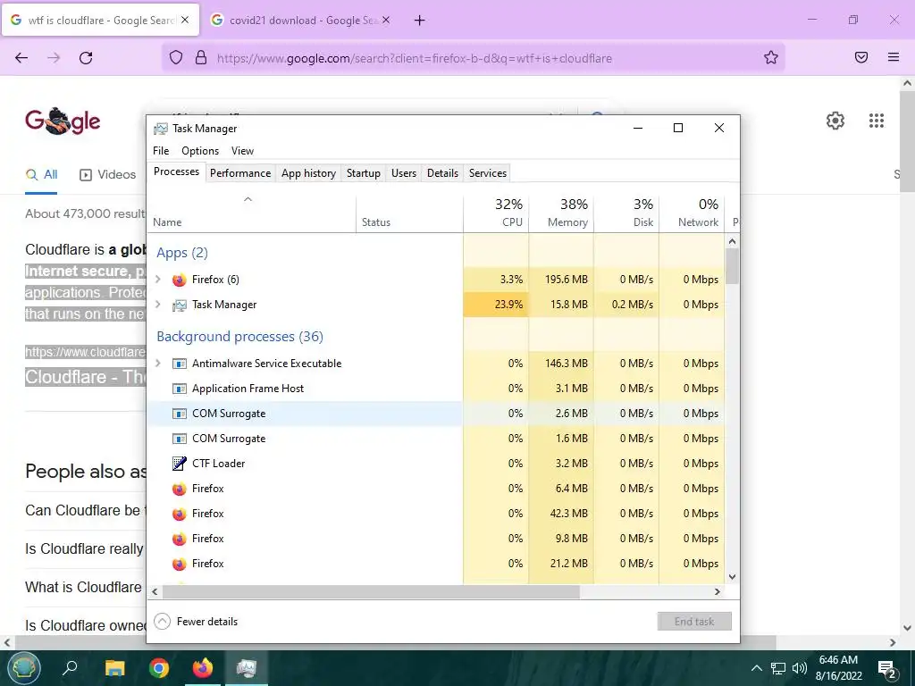Screen dimensions: 915x686
Task: Show hidden system tray icons
Action: click(756, 668)
